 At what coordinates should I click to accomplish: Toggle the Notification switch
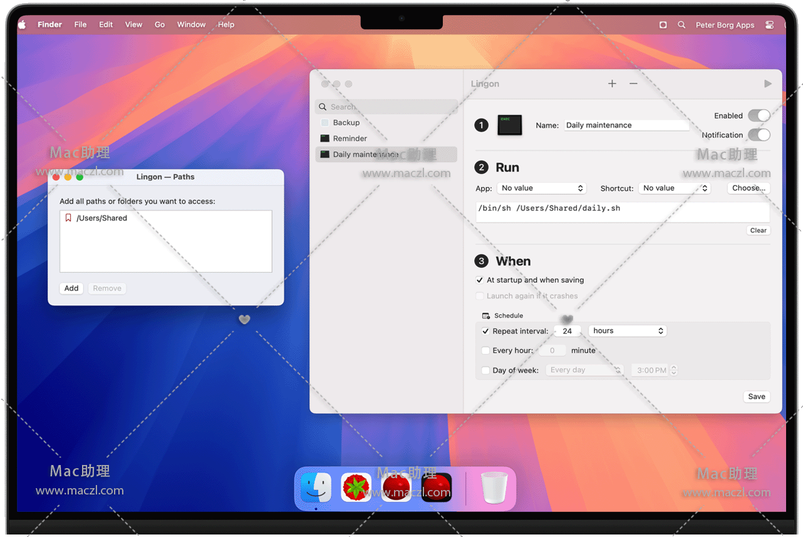point(759,135)
